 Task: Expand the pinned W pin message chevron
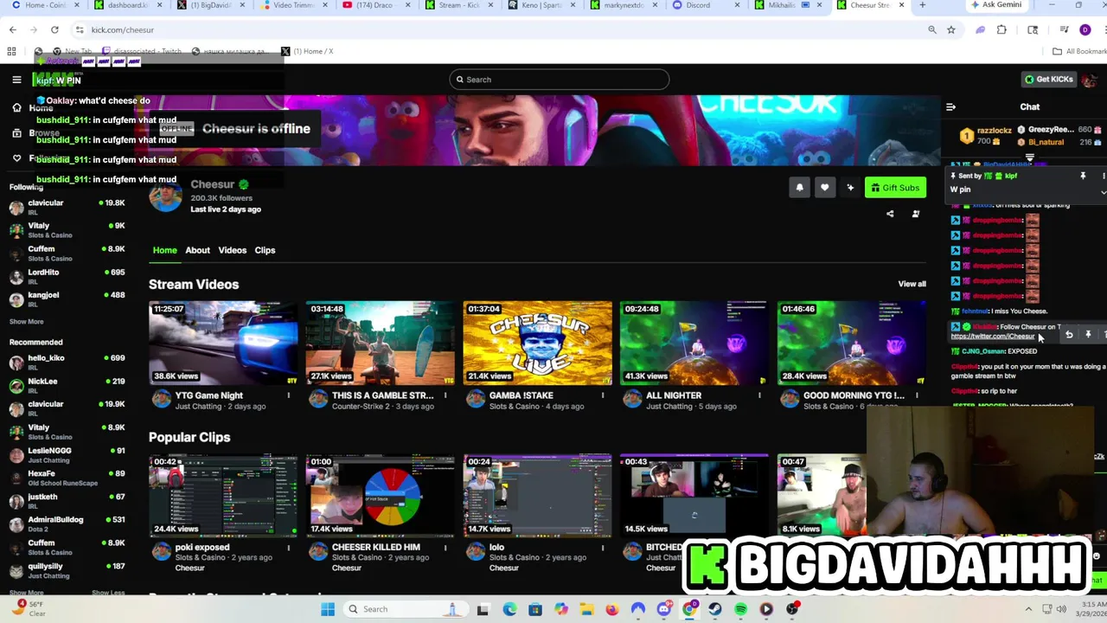pyautogui.click(x=1103, y=191)
